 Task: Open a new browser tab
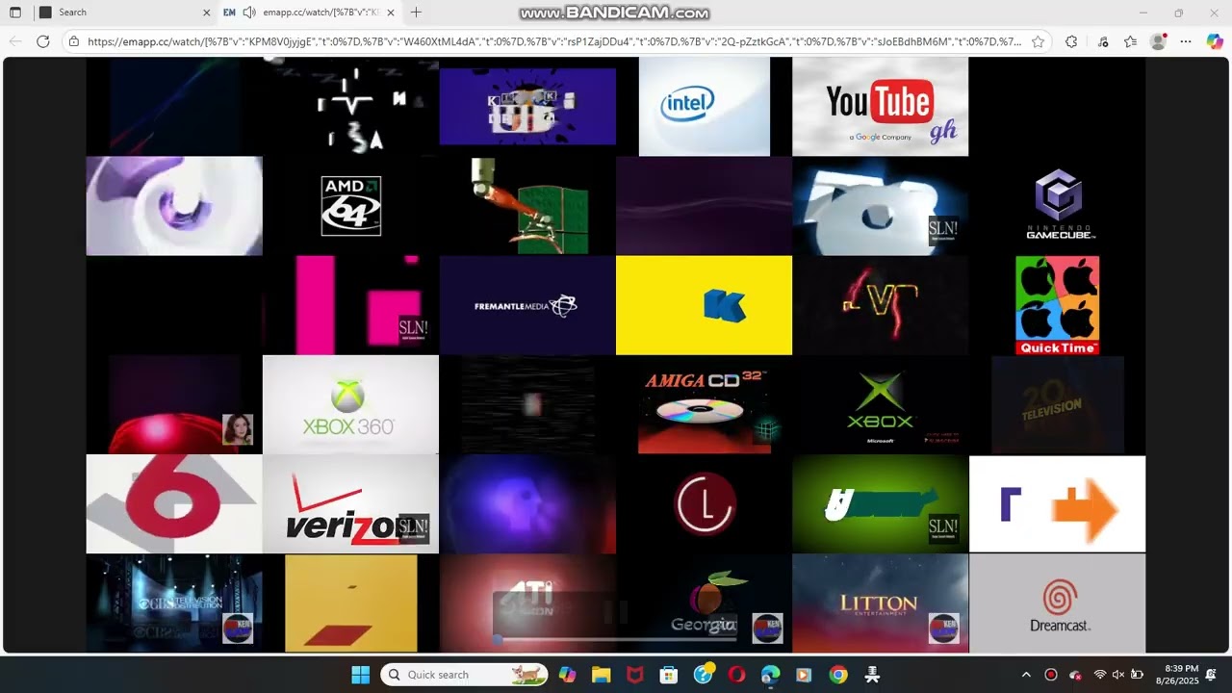coord(416,13)
